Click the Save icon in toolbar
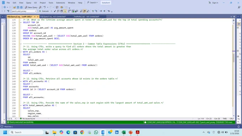Viewport: 242px width, 136px height. (x=18, y=7)
